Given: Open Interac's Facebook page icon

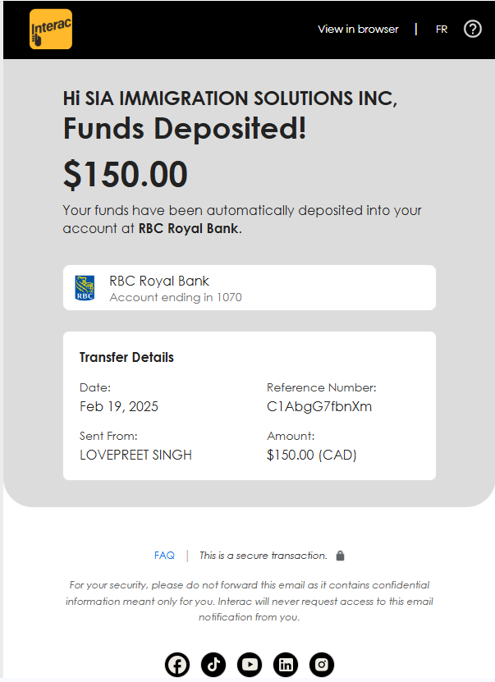Looking at the screenshot, I should point(177,665).
